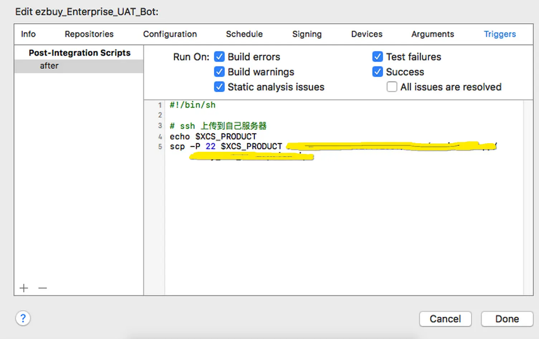Remove selected trigger with minus icon

pyautogui.click(x=43, y=288)
